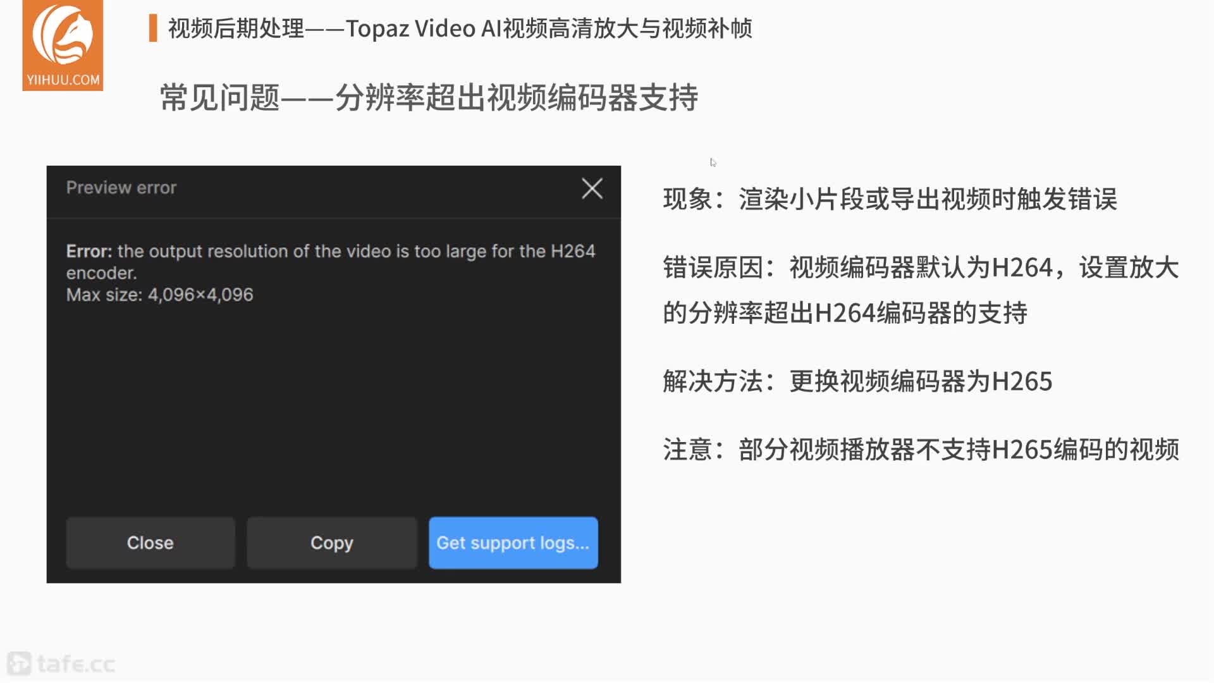Viewport: 1214px width, 683px height.
Task: Click the line 现象：渲染小片段或导出视频时触发错误
Action: (x=890, y=199)
